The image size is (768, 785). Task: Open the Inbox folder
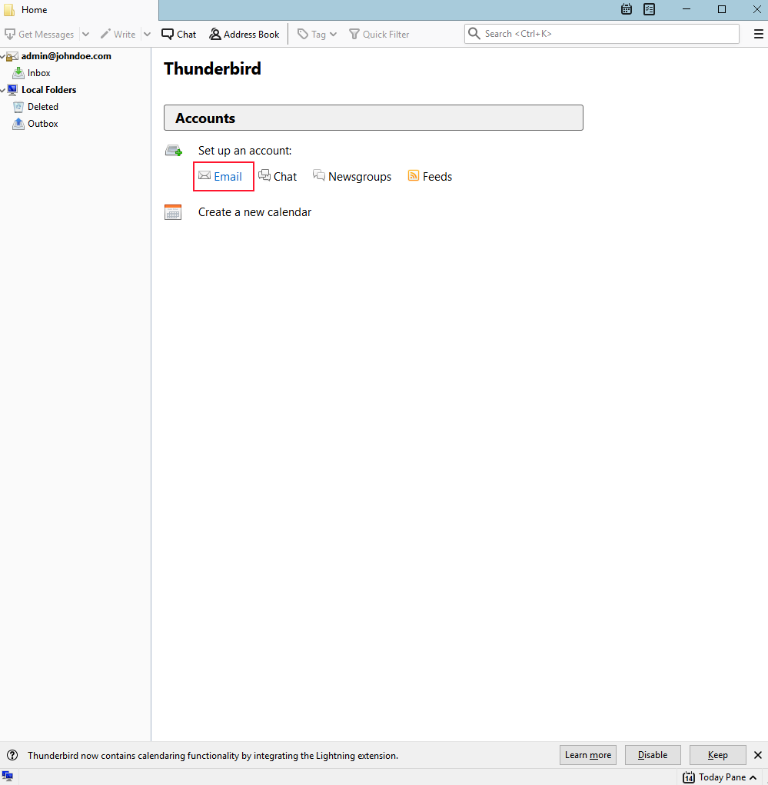38,73
